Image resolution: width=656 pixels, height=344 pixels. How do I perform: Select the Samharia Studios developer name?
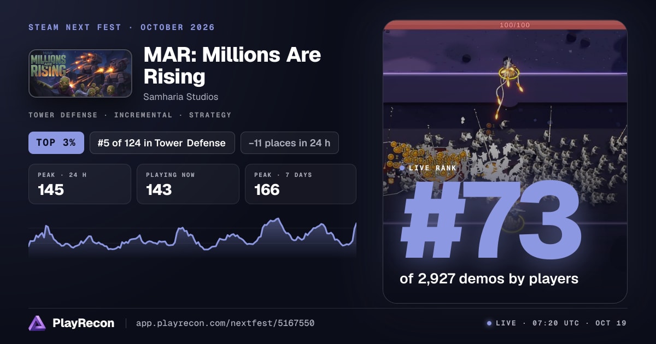pyautogui.click(x=181, y=97)
